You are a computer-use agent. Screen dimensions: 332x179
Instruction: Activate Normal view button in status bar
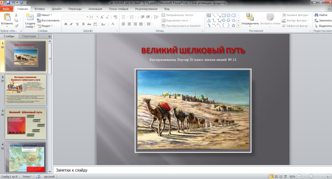pos(271,176)
